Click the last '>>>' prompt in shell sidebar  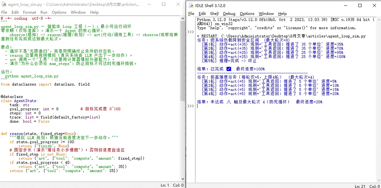point(191,106)
